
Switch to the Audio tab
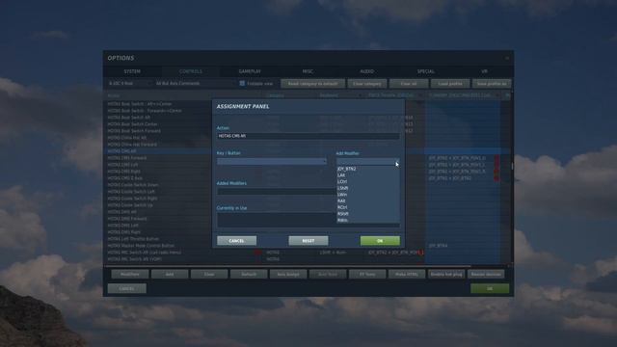(366, 71)
